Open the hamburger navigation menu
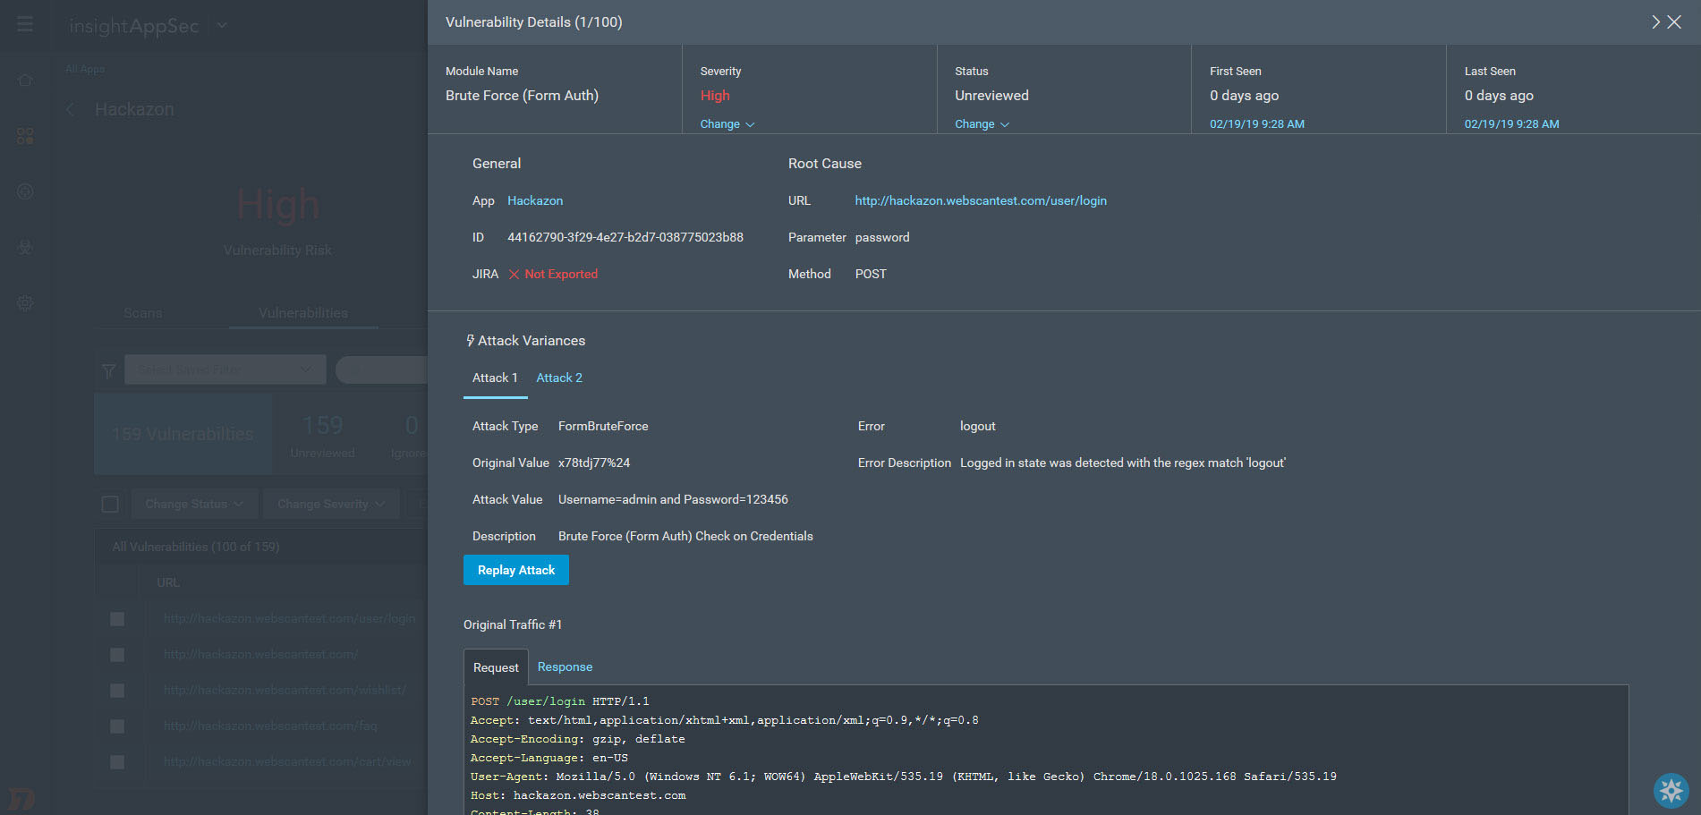 (x=25, y=24)
